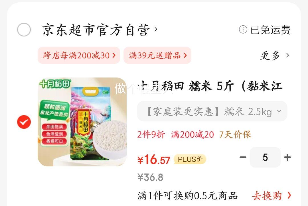The width and height of the screenshot is (308, 206).
Task: Change the 家庭装更实惠 糯米 2.5kg specification
Action: click(212, 111)
